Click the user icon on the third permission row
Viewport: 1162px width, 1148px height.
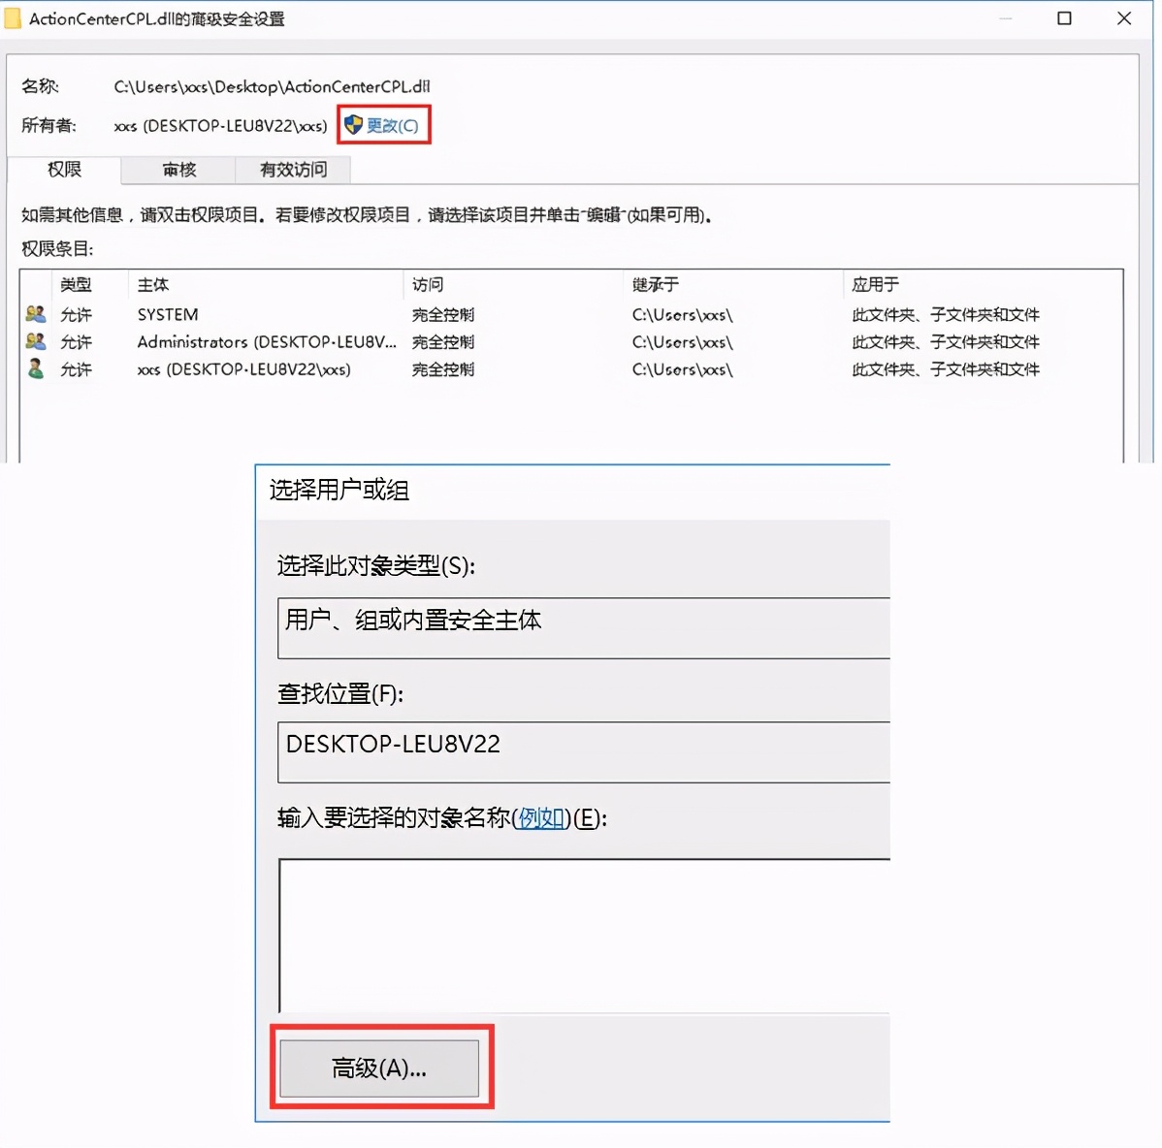34,368
